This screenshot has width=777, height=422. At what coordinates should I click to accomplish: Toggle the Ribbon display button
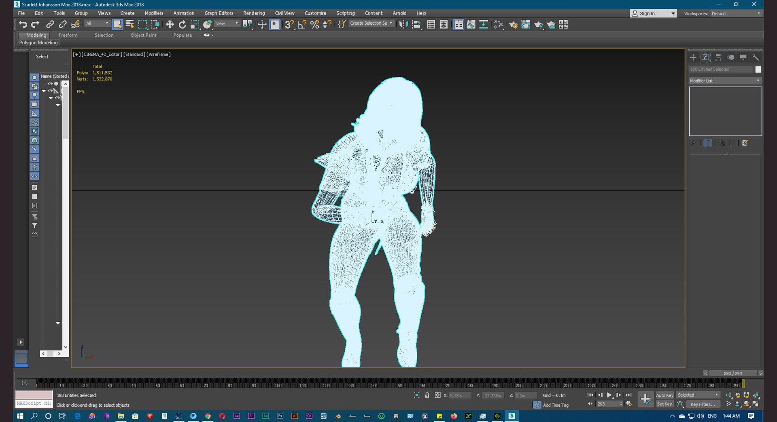(459, 25)
